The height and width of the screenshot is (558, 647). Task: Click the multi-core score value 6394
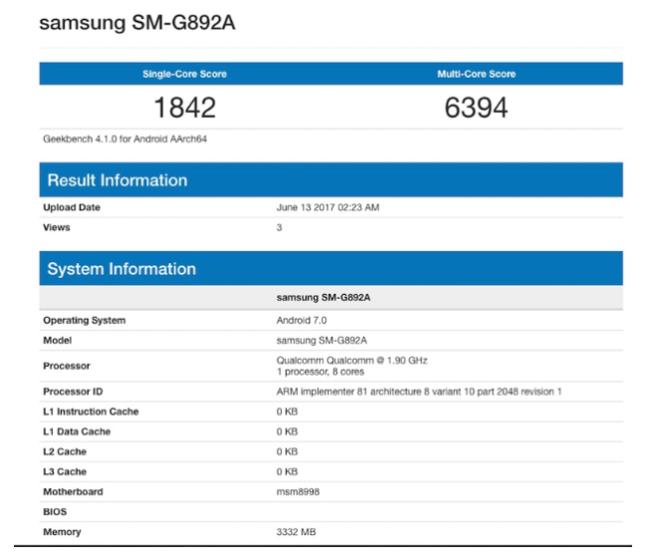(x=476, y=108)
